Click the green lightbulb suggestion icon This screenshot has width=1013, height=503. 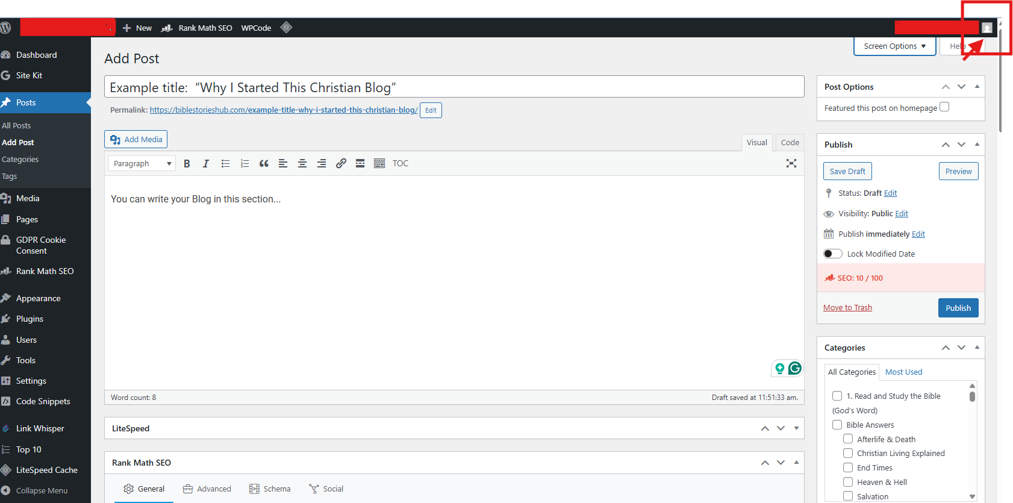coord(780,368)
